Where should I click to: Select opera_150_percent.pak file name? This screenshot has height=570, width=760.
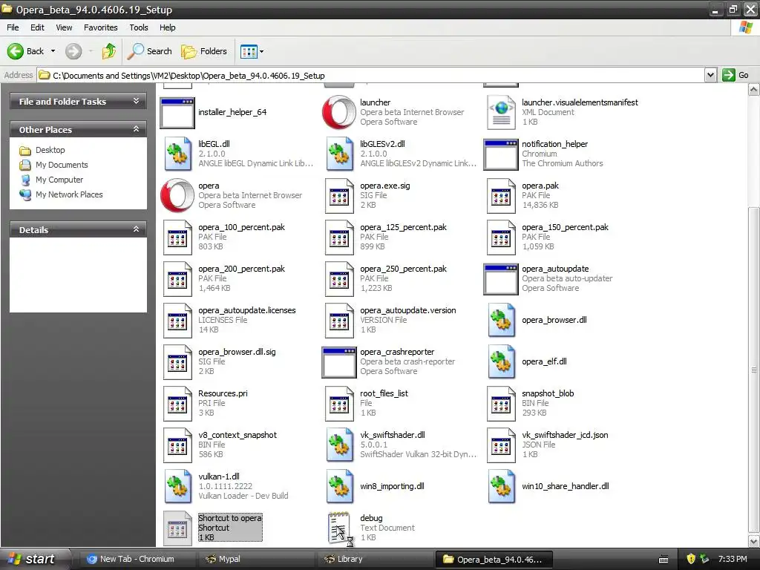pyautogui.click(x=565, y=227)
